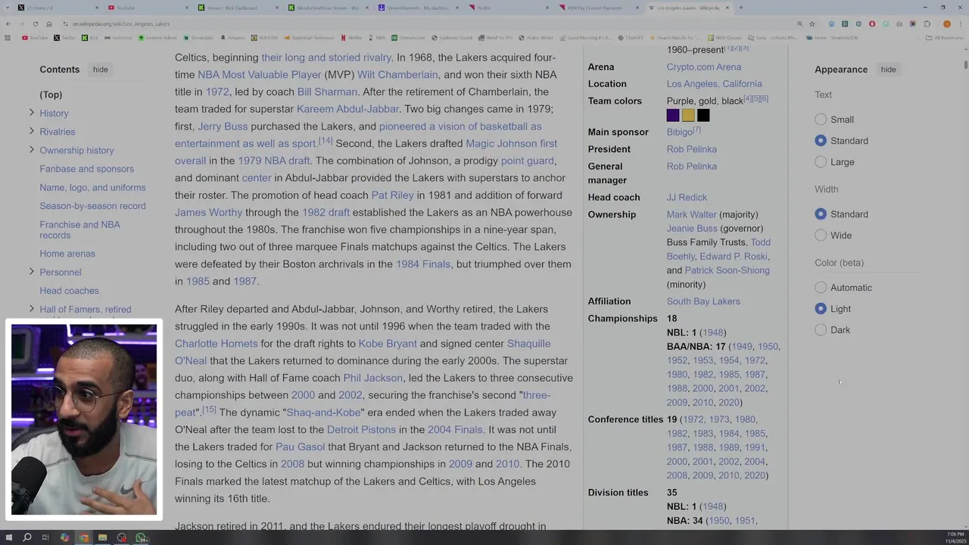Open the Crypto.com Arena link

704,67
